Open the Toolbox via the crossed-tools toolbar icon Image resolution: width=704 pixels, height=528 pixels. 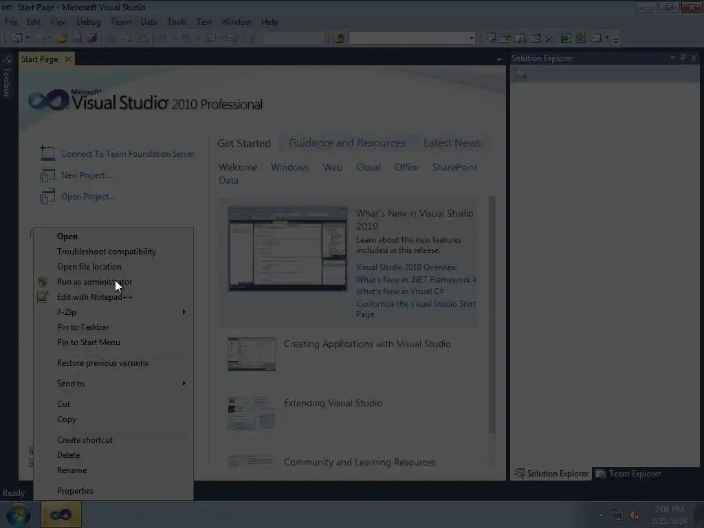click(550, 38)
